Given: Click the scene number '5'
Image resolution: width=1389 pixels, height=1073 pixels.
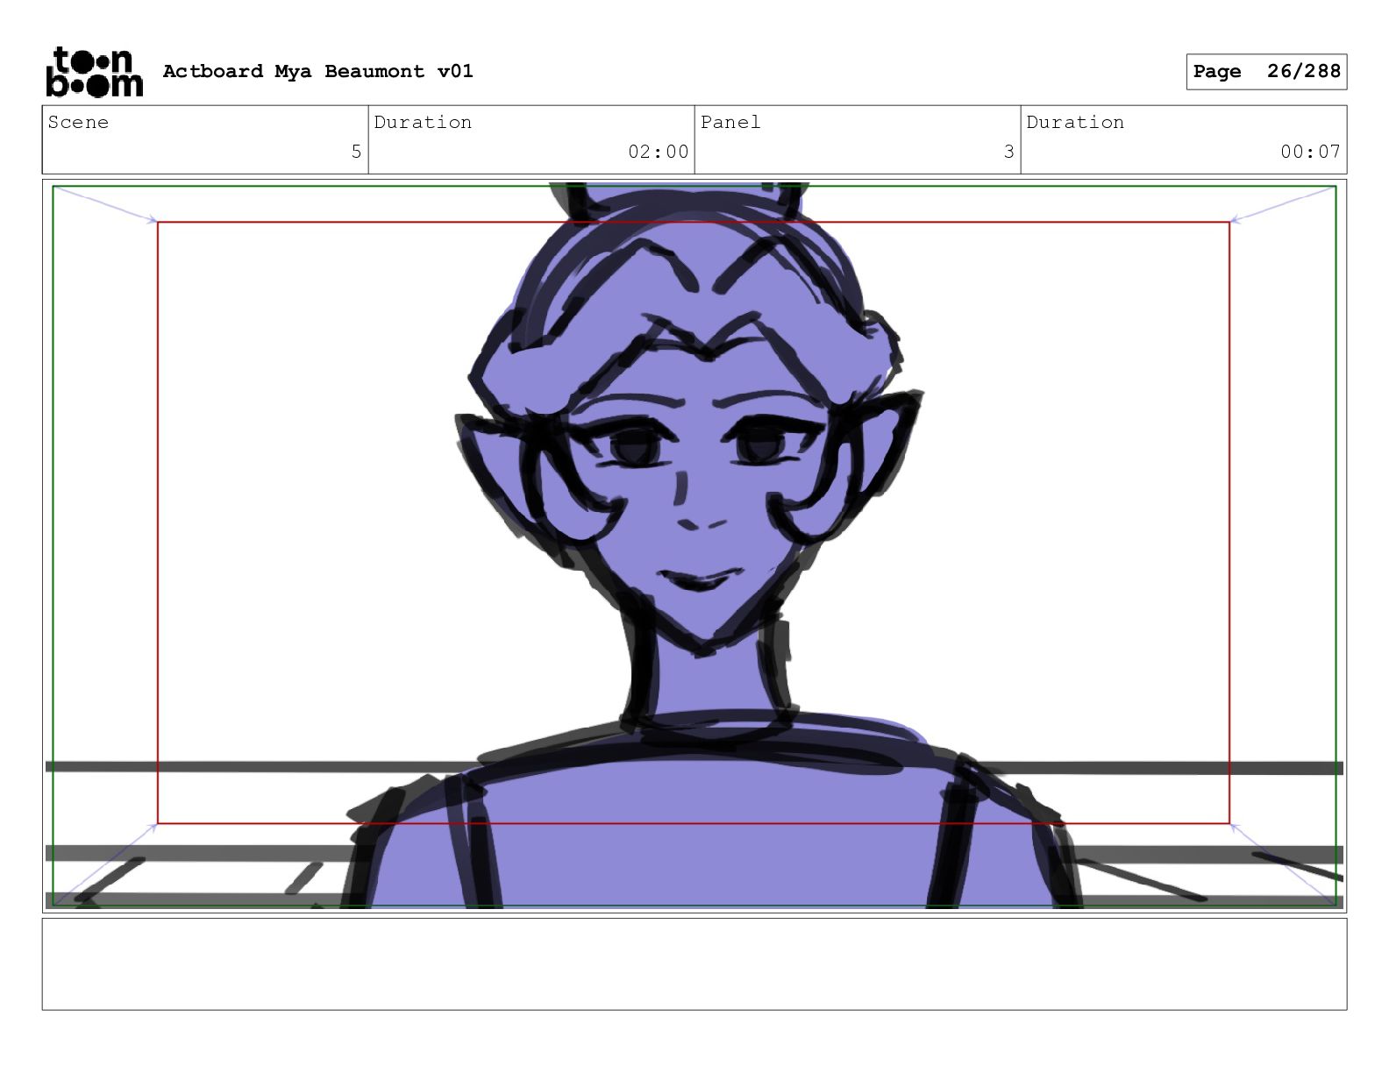Looking at the screenshot, I should [x=356, y=152].
